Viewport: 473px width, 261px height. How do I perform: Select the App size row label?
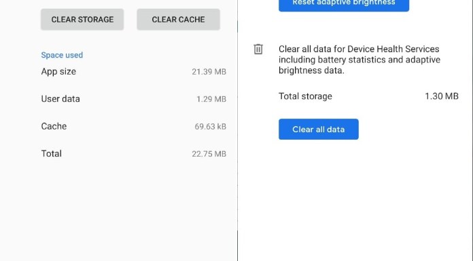click(x=58, y=72)
